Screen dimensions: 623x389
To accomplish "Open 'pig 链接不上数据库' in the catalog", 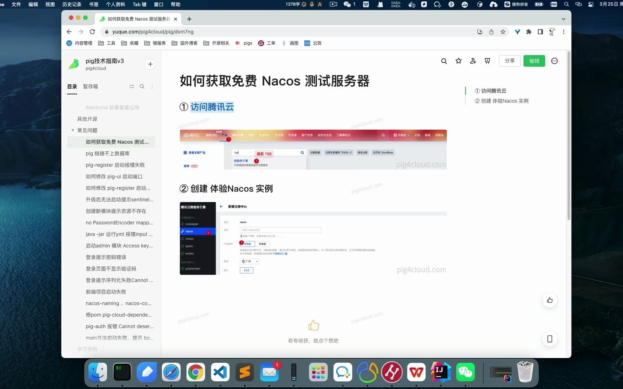I will (107, 153).
